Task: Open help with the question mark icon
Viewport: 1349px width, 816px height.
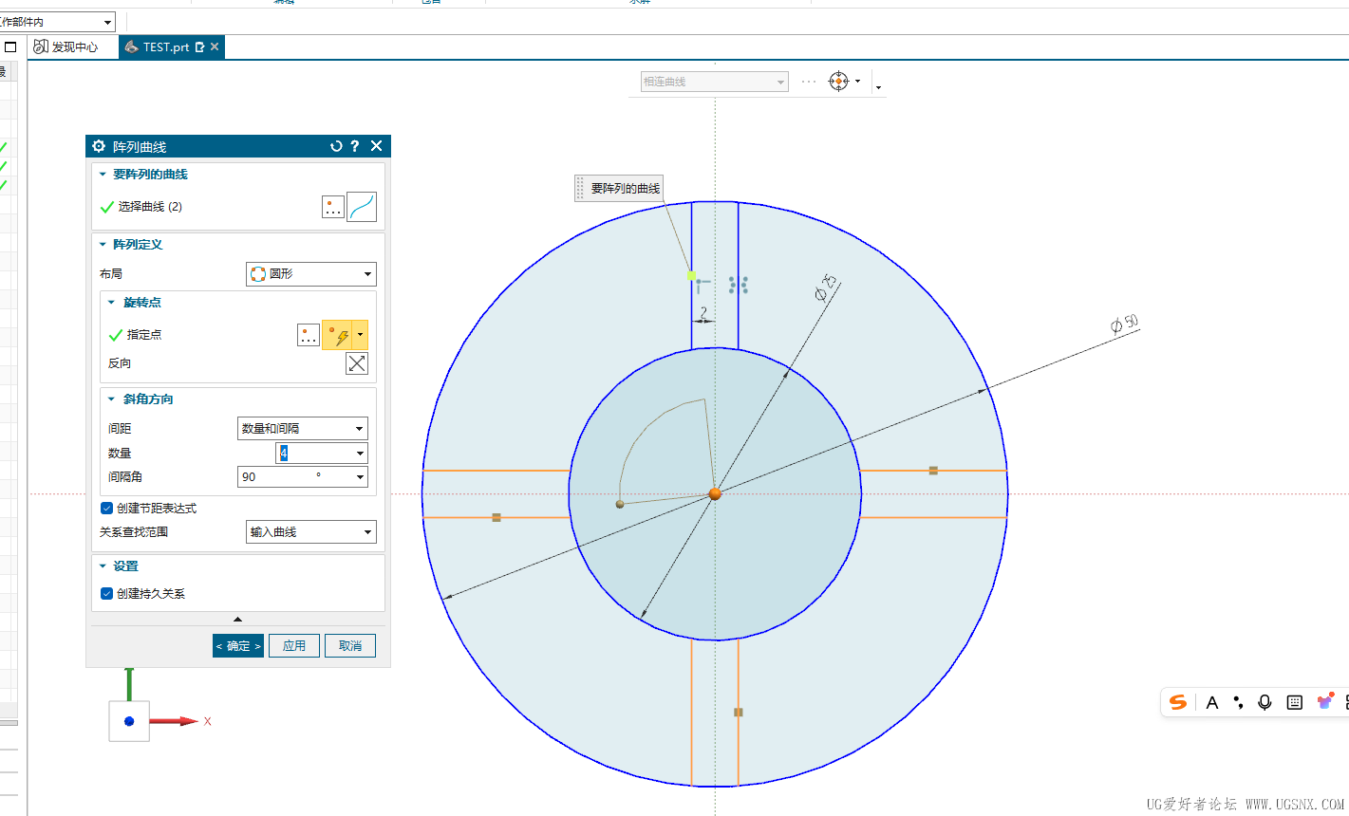Action: pyautogui.click(x=355, y=146)
